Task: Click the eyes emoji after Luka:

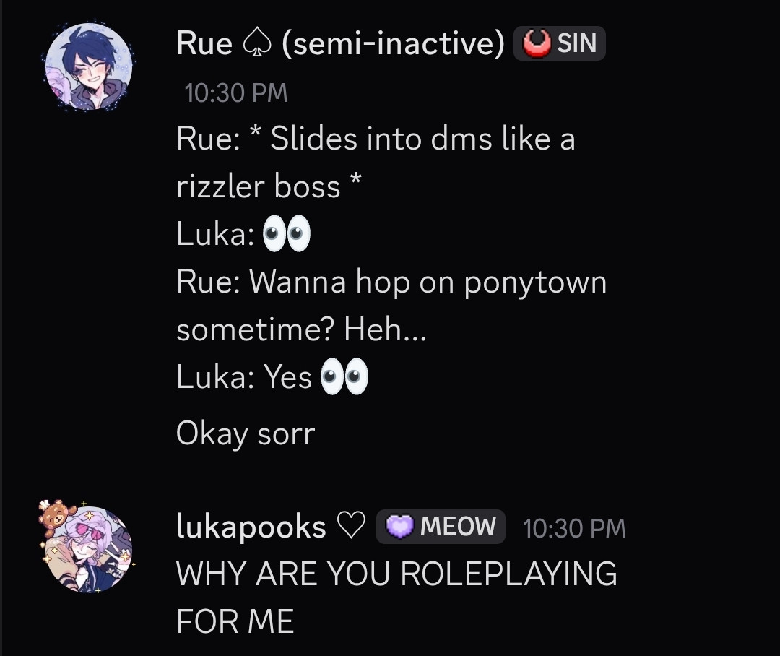Action: pyautogui.click(x=287, y=234)
